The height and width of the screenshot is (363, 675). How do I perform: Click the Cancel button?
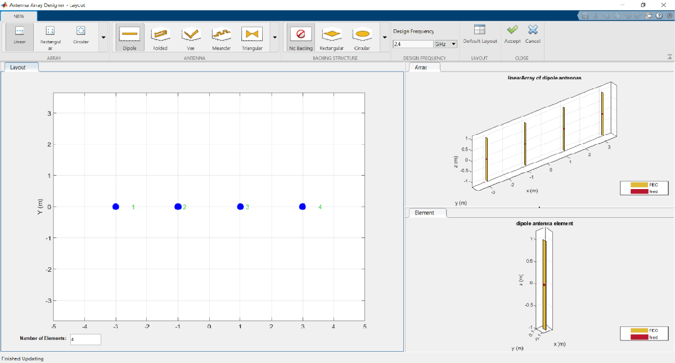coord(533,34)
